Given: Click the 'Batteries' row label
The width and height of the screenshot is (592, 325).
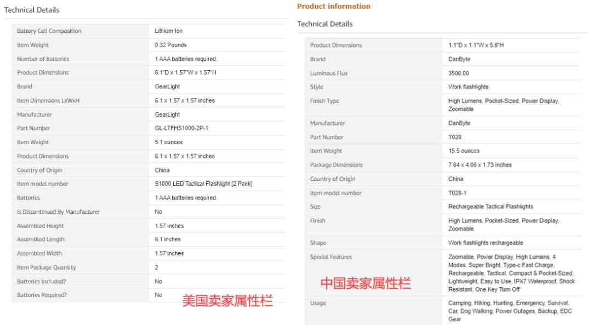Looking at the screenshot, I should (x=29, y=198).
